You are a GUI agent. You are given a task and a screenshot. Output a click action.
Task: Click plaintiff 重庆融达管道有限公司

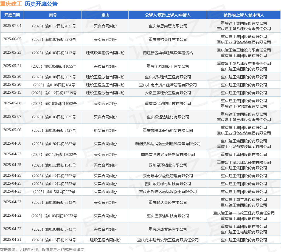168,203
